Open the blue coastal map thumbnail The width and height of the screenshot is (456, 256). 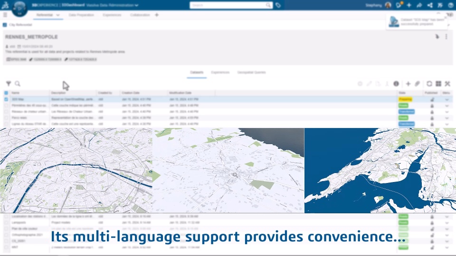pyautogui.click(x=380, y=170)
